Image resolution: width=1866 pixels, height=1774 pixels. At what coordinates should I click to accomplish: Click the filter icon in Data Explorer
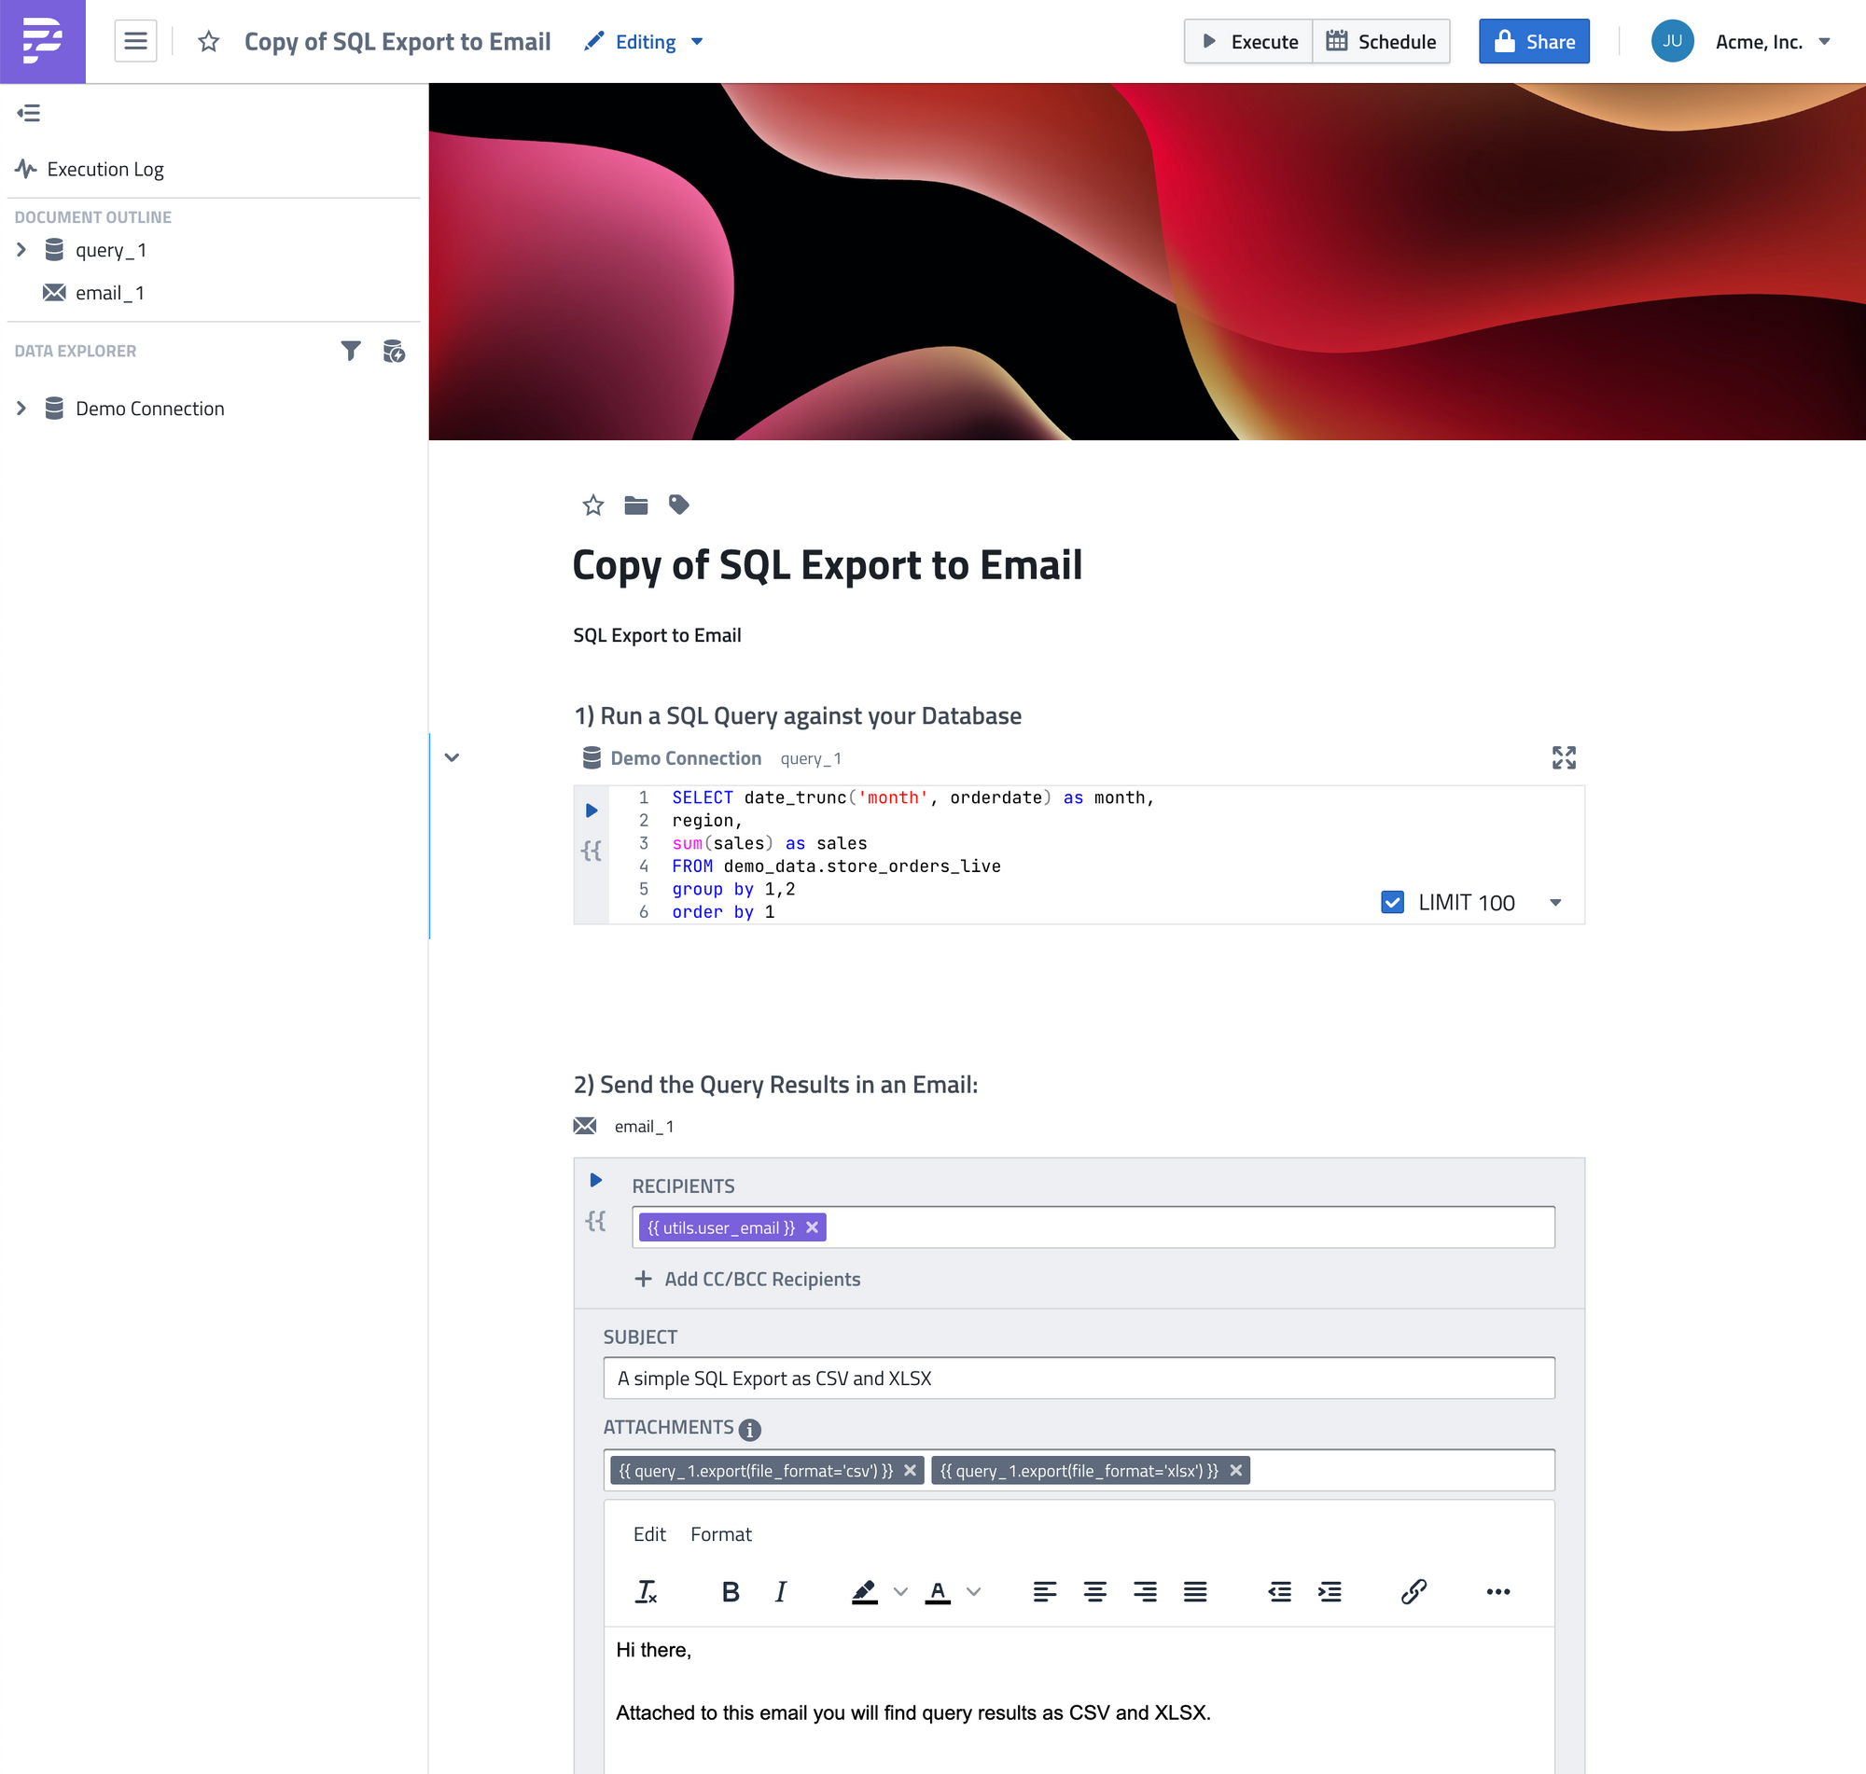tap(350, 351)
